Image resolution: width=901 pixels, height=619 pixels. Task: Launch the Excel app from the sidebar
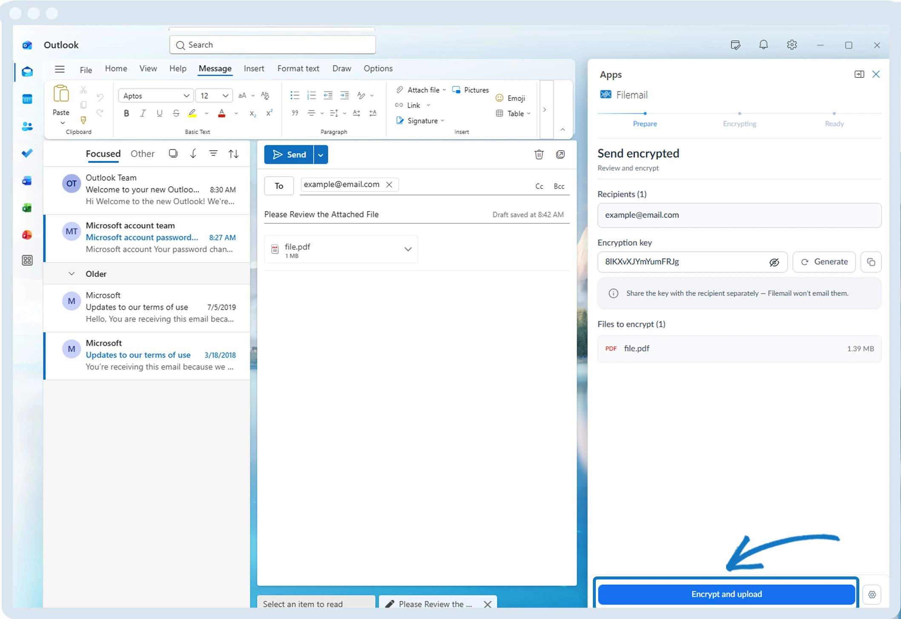click(x=27, y=208)
